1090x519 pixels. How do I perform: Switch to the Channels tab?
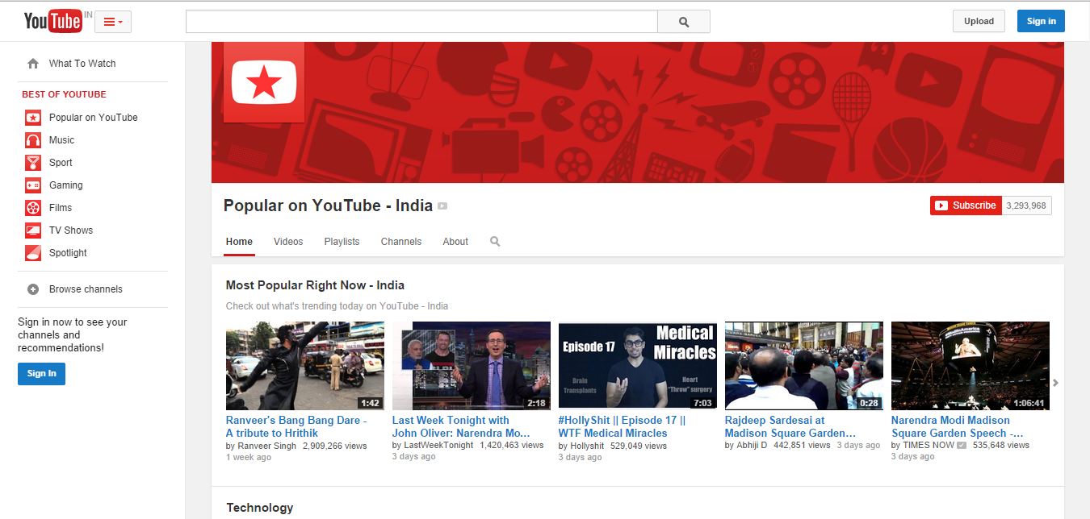[401, 242]
